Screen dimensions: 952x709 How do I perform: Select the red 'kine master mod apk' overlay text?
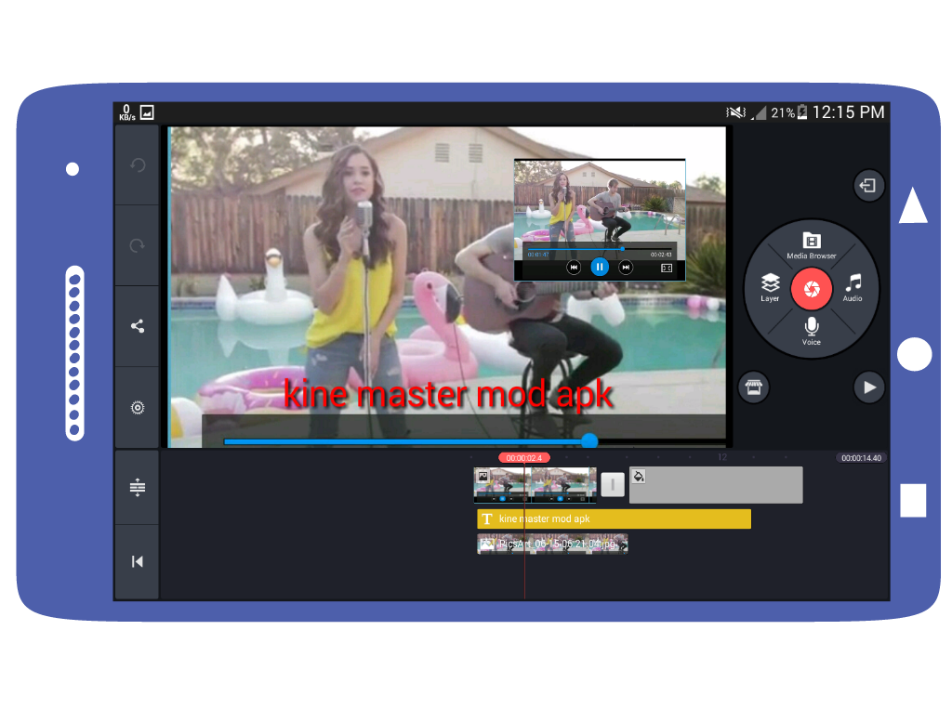coord(448,395)
